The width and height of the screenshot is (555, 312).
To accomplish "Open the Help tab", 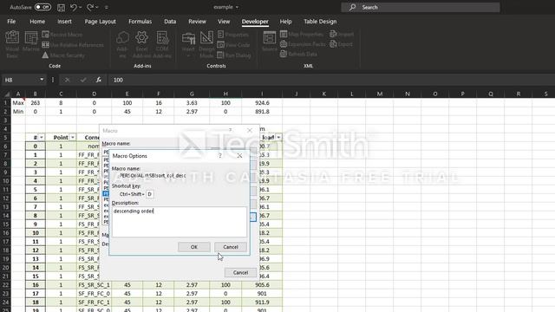I will click(x=285, y=22).
